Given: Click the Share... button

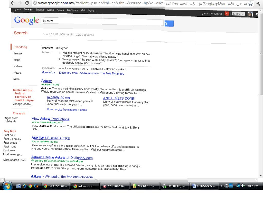Looking at the screenshot, I should (x=238, y=14).
